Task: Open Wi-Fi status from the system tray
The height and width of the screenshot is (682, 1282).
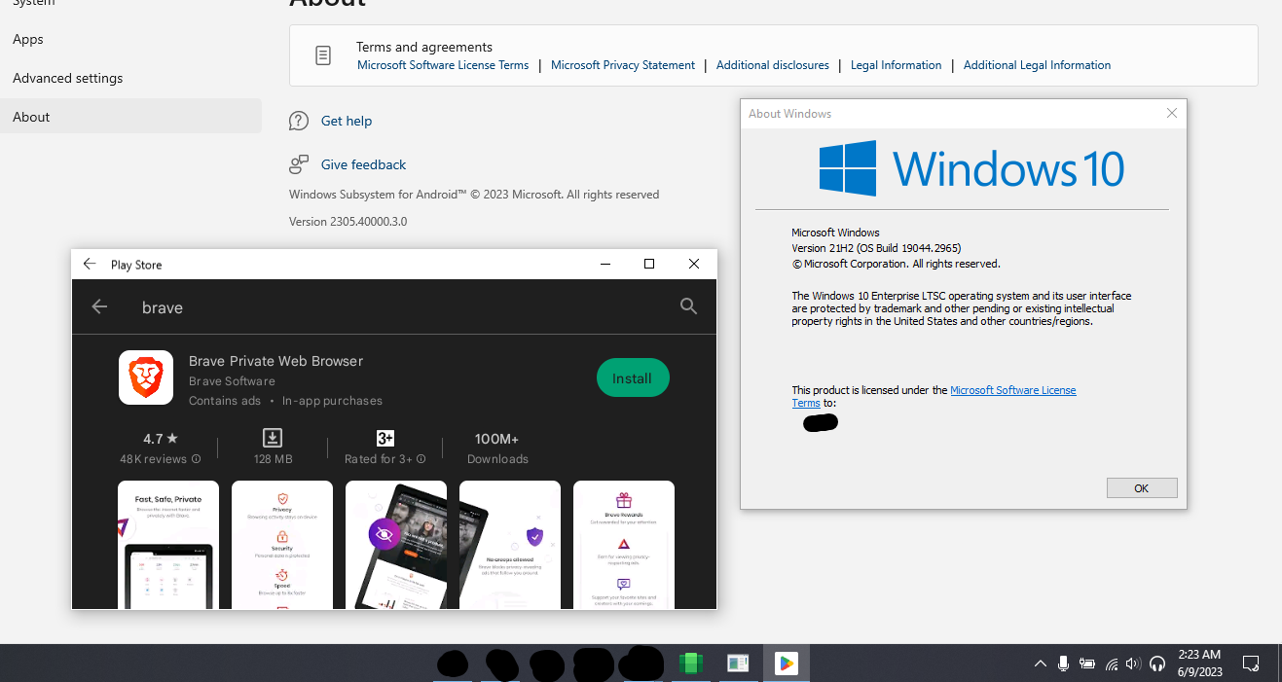Action: click(1110, 663)
